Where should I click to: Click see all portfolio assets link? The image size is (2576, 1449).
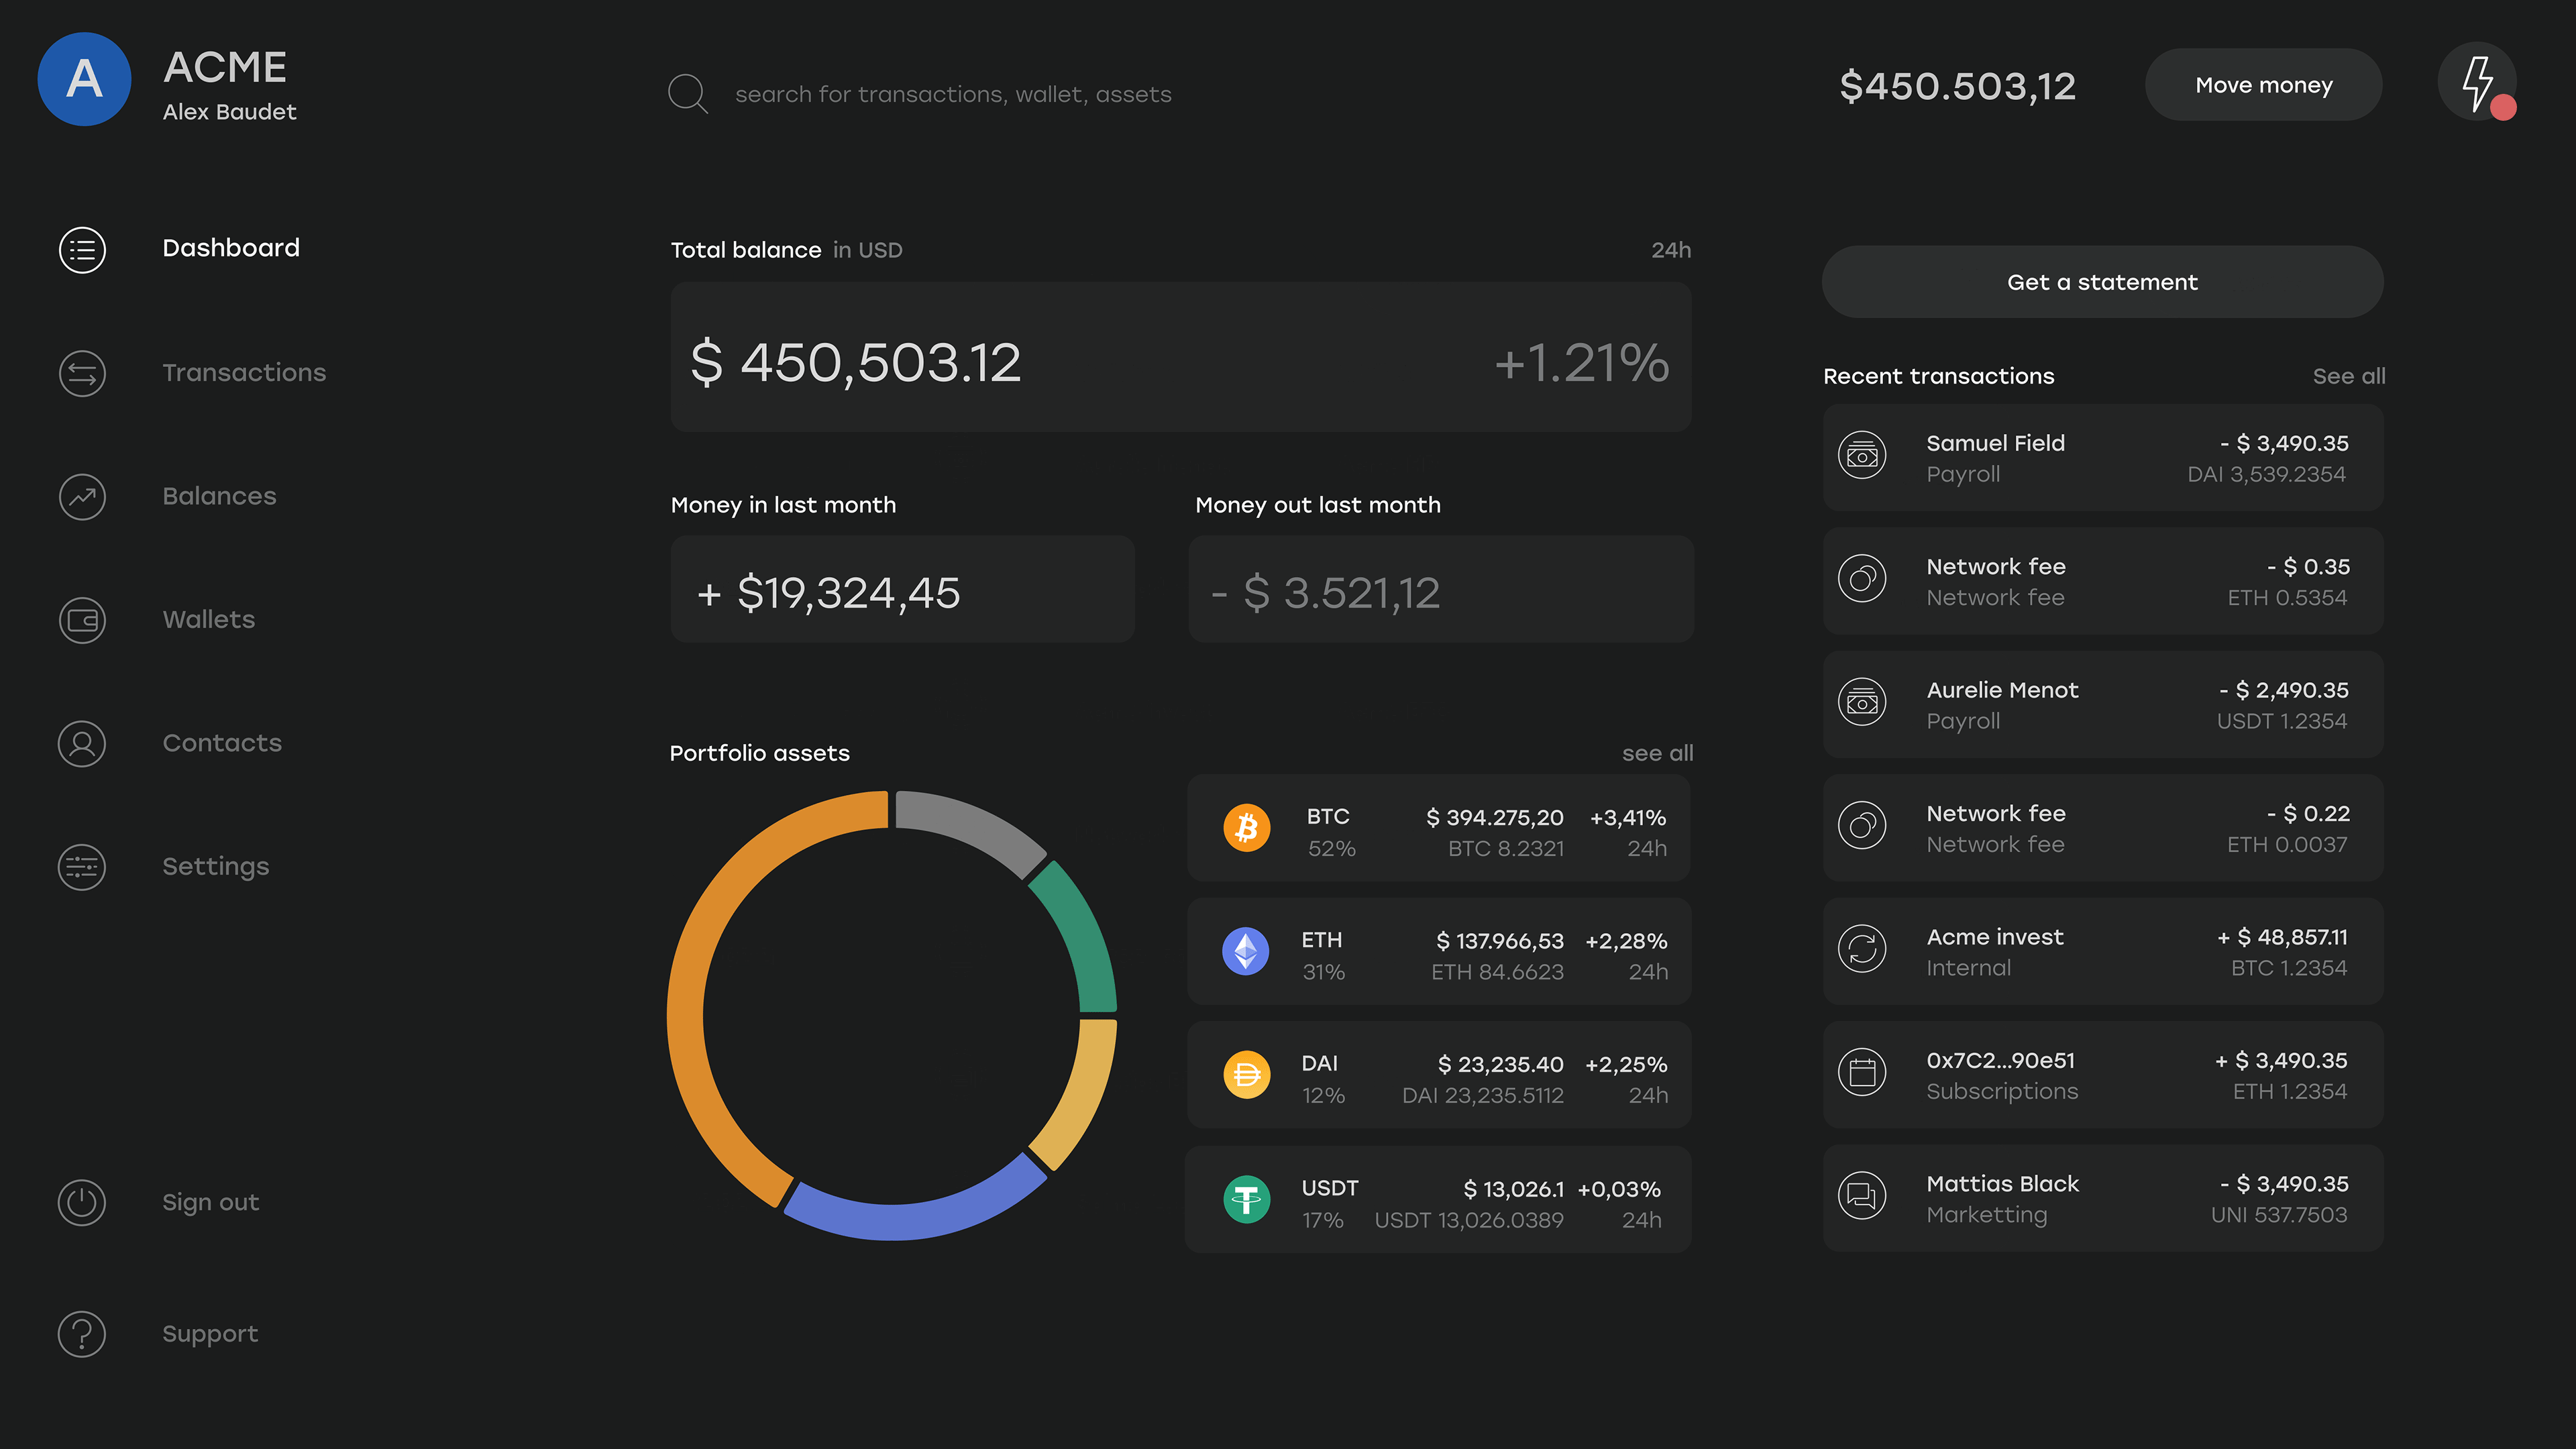coord(1657,753)
